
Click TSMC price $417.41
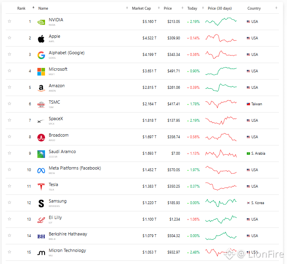(x=174, y=104)
